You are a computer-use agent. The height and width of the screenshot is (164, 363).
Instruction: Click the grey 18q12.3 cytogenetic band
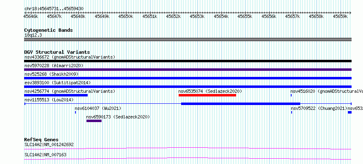(x=188, y=39)
